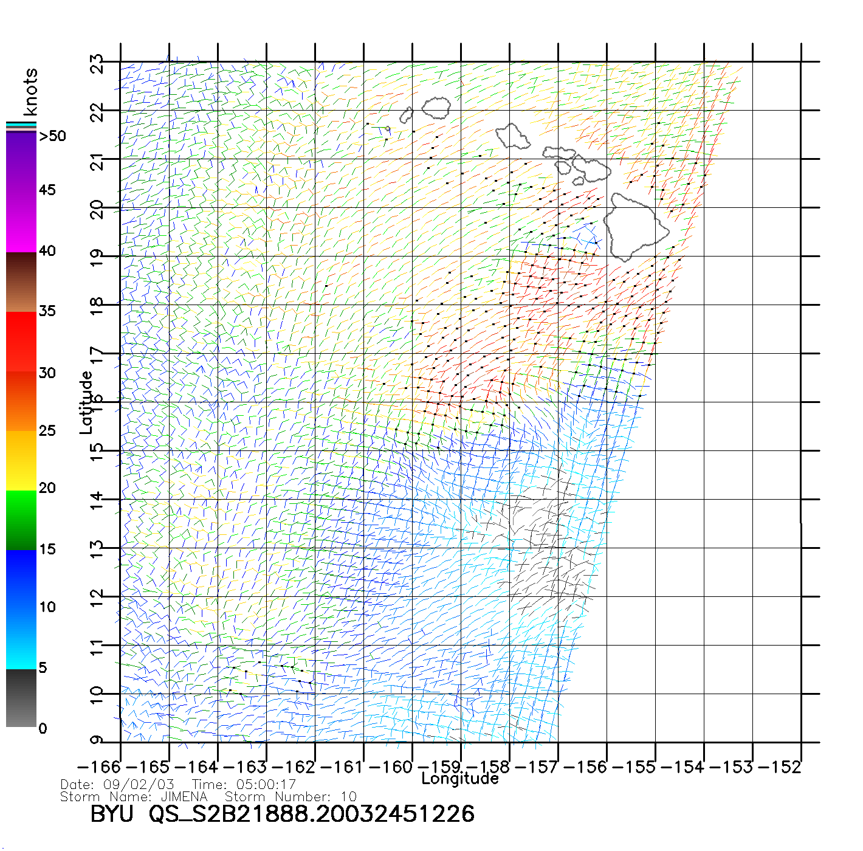Click the "Date: 09/02/03" text

coord(117,785)
